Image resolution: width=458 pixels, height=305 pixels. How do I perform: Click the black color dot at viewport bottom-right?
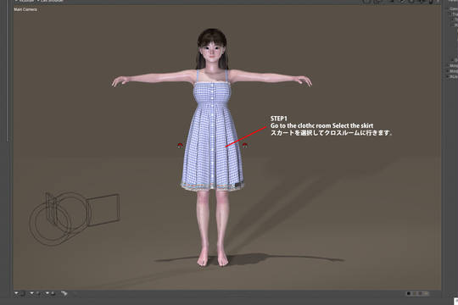[409, 293]
